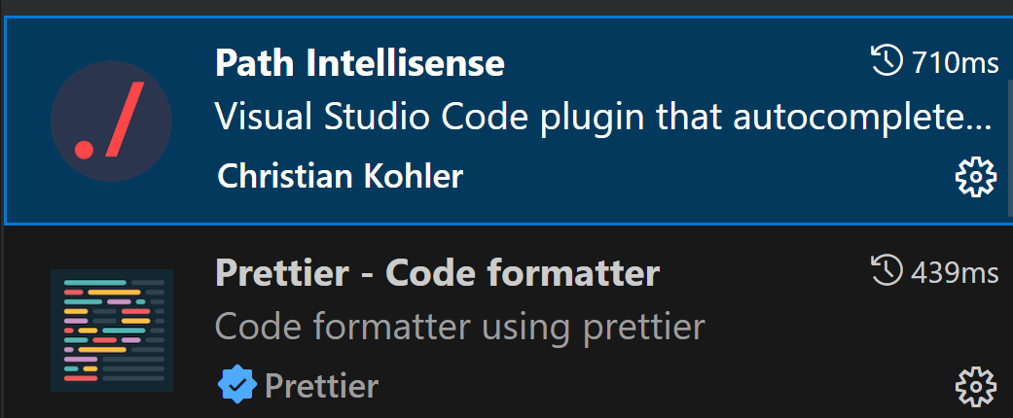The image size is (1013, 418).
Task: Click the Christian Kohler publisher name
Action: coord(341,175)
